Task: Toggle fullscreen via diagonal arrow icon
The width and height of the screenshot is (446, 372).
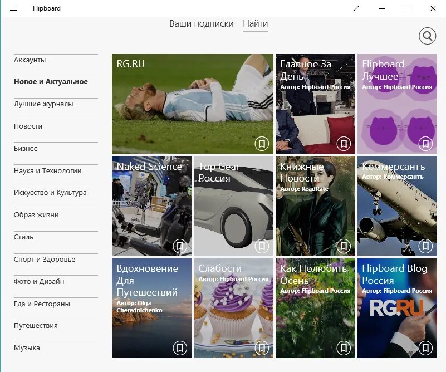Action: [356, 8]
